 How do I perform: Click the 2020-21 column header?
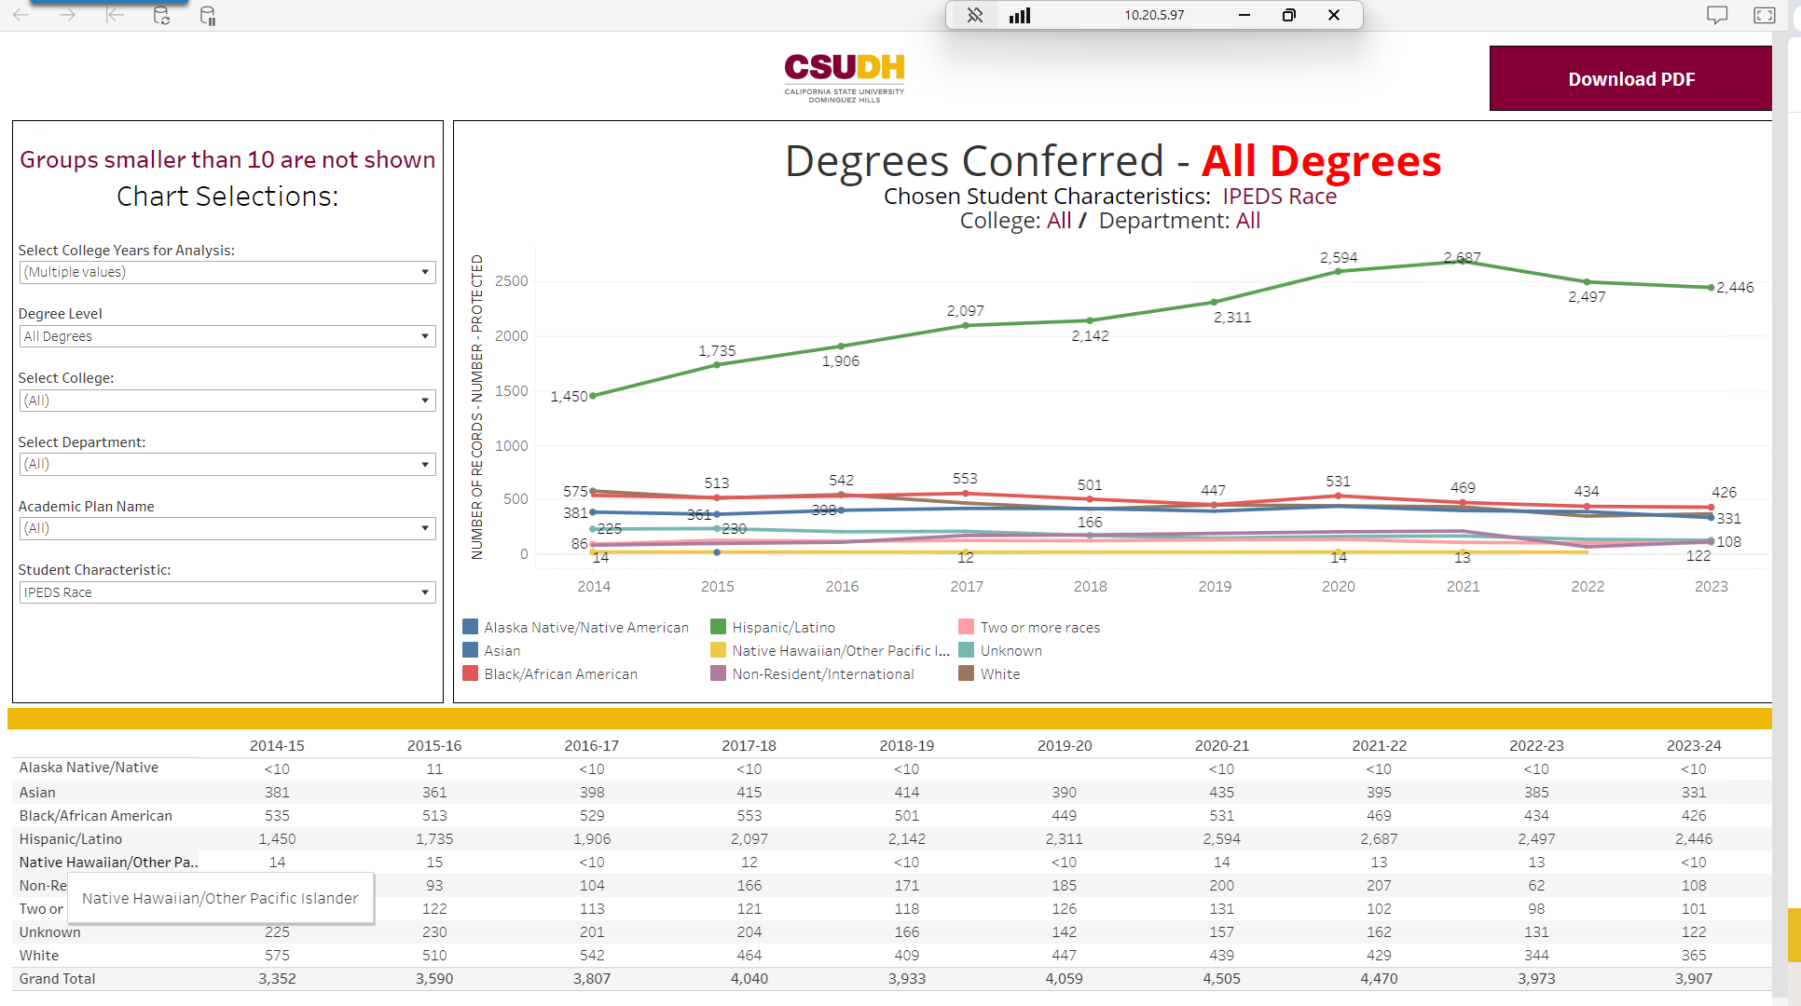click(x=1222, y=745)
